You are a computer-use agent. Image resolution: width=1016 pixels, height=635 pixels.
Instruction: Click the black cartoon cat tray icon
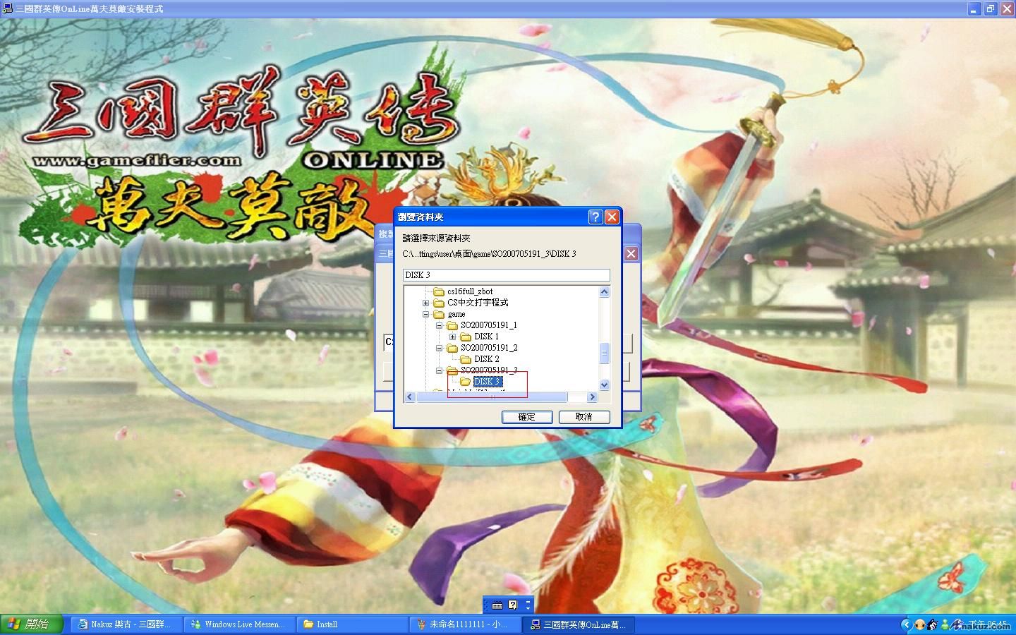point(933,624)
